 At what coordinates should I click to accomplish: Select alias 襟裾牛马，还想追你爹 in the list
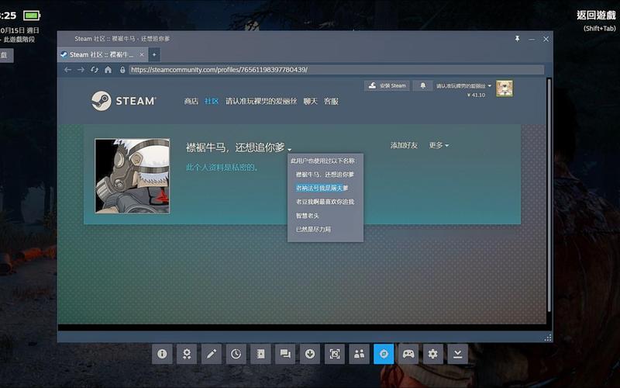point(325,174)
